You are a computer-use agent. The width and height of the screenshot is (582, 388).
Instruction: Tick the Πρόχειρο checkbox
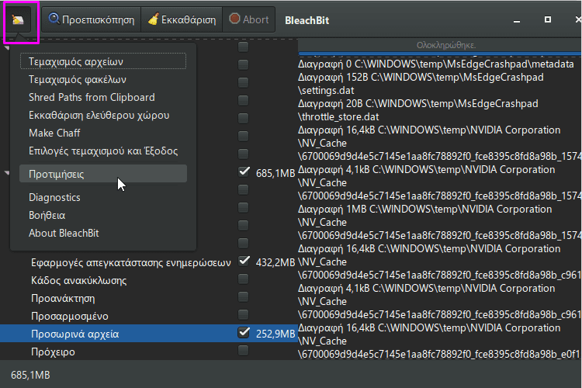tap(244, 350)
